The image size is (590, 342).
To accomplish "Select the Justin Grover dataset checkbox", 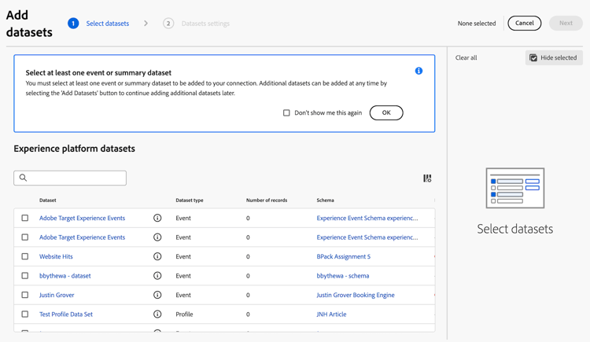I will coord(25,295).
